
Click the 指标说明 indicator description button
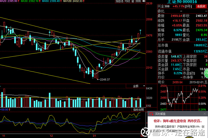[x=138, y=110]
